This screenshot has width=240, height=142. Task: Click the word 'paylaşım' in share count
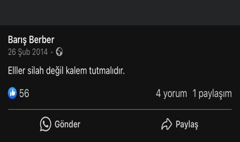point(215,94)
